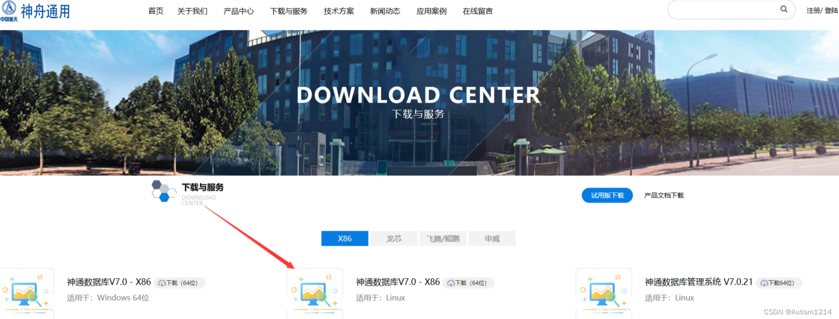Open the 产品中心 menu
This screenshot has width=839, height=319.
click(x=239, y=11)
